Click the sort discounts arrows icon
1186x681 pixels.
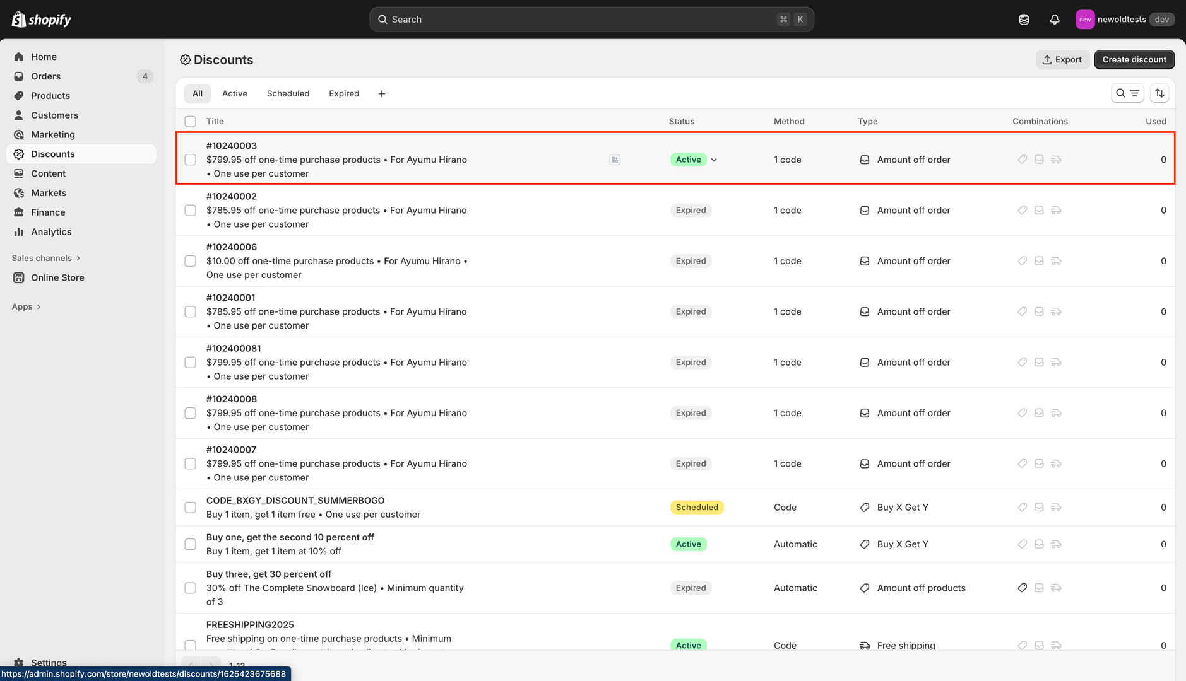1159,93
